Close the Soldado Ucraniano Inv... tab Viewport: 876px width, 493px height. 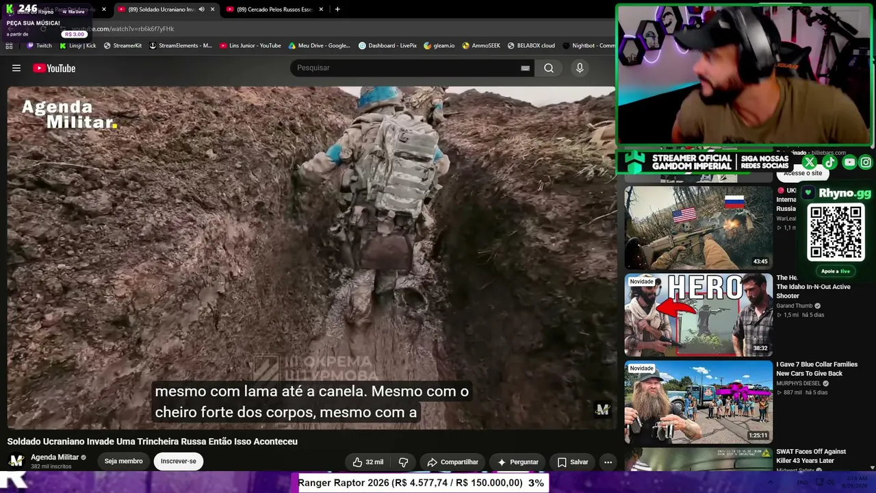point(212,9)
